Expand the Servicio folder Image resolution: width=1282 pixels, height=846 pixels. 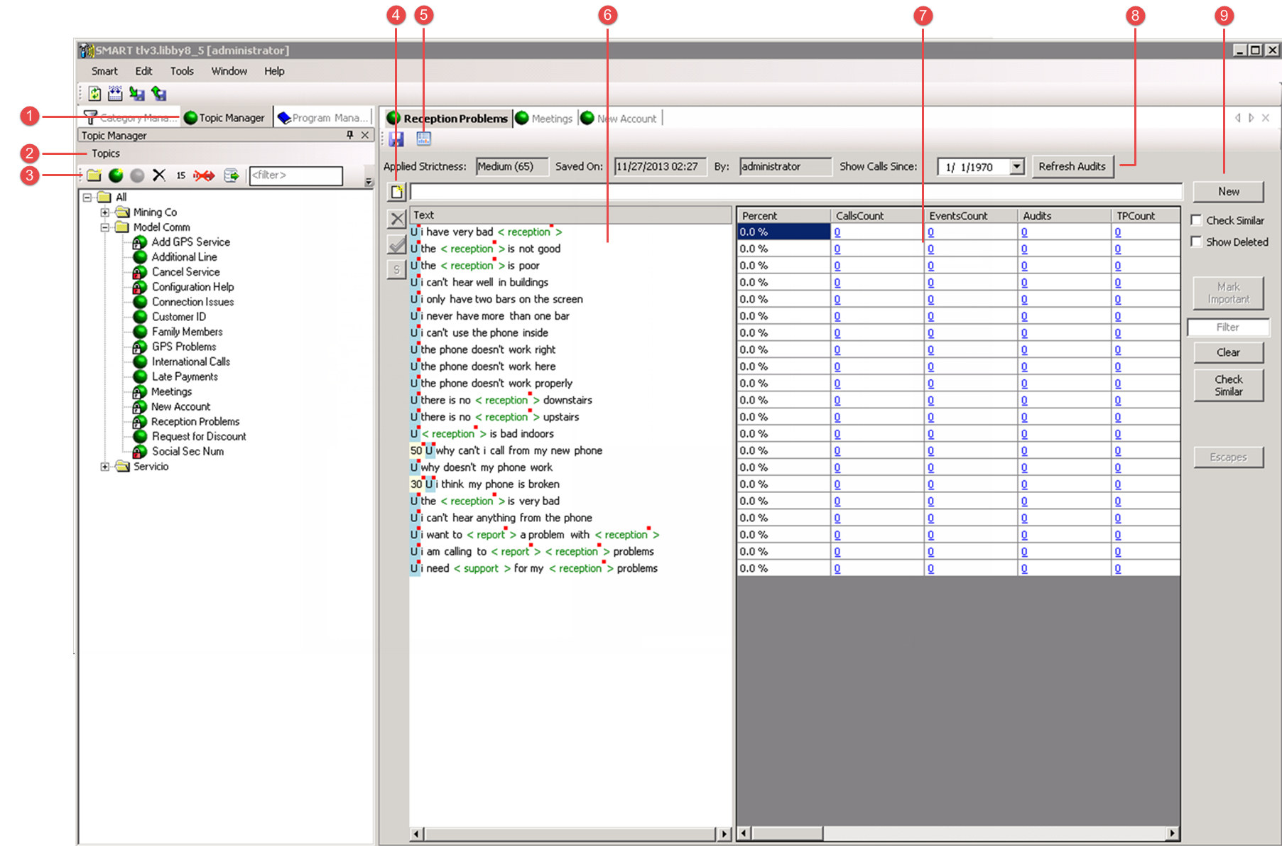point(105,467)
